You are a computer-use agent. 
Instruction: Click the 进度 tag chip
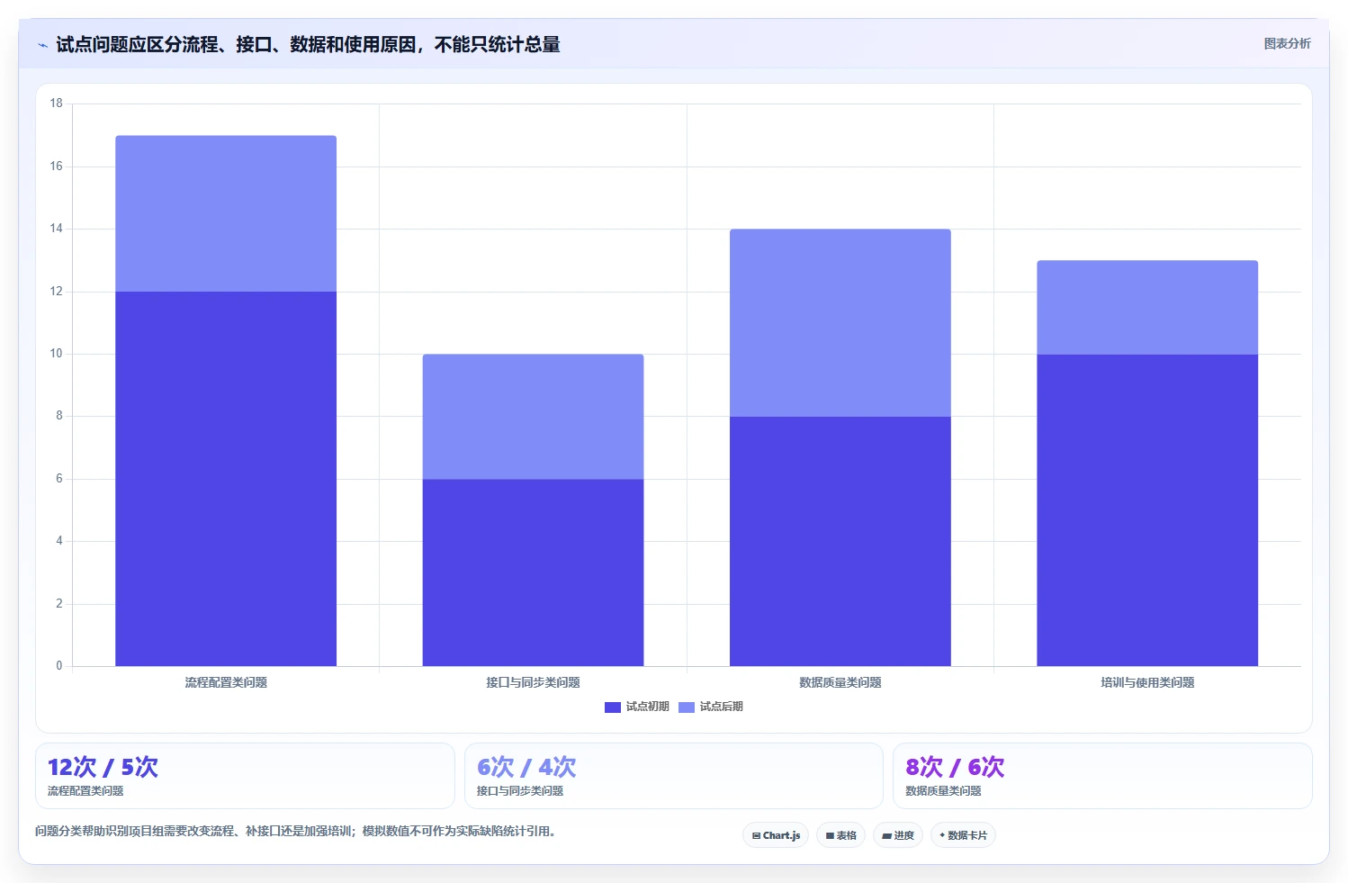(x=898, y=835)
